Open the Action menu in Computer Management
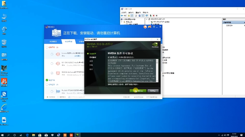This screenshot has height=137, width=245. (x=131, y=12)
